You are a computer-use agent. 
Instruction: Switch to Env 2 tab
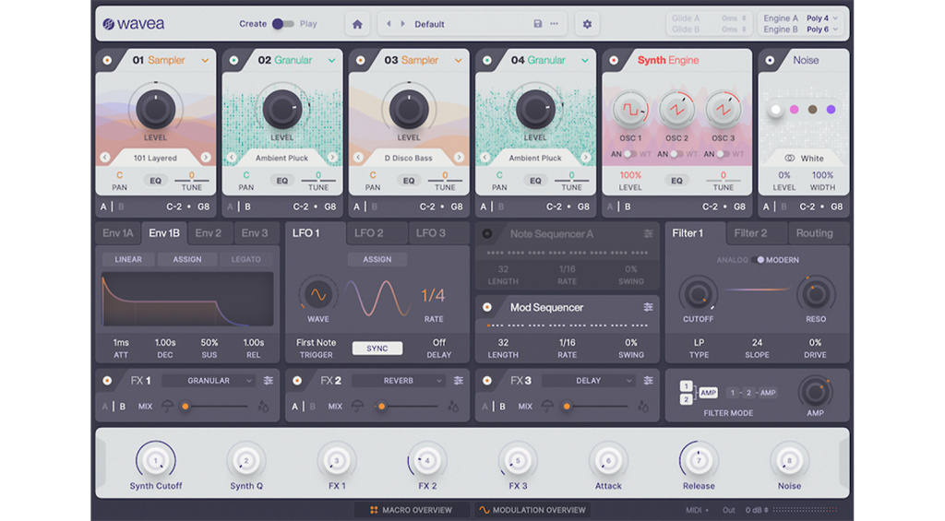coord(208,233)
